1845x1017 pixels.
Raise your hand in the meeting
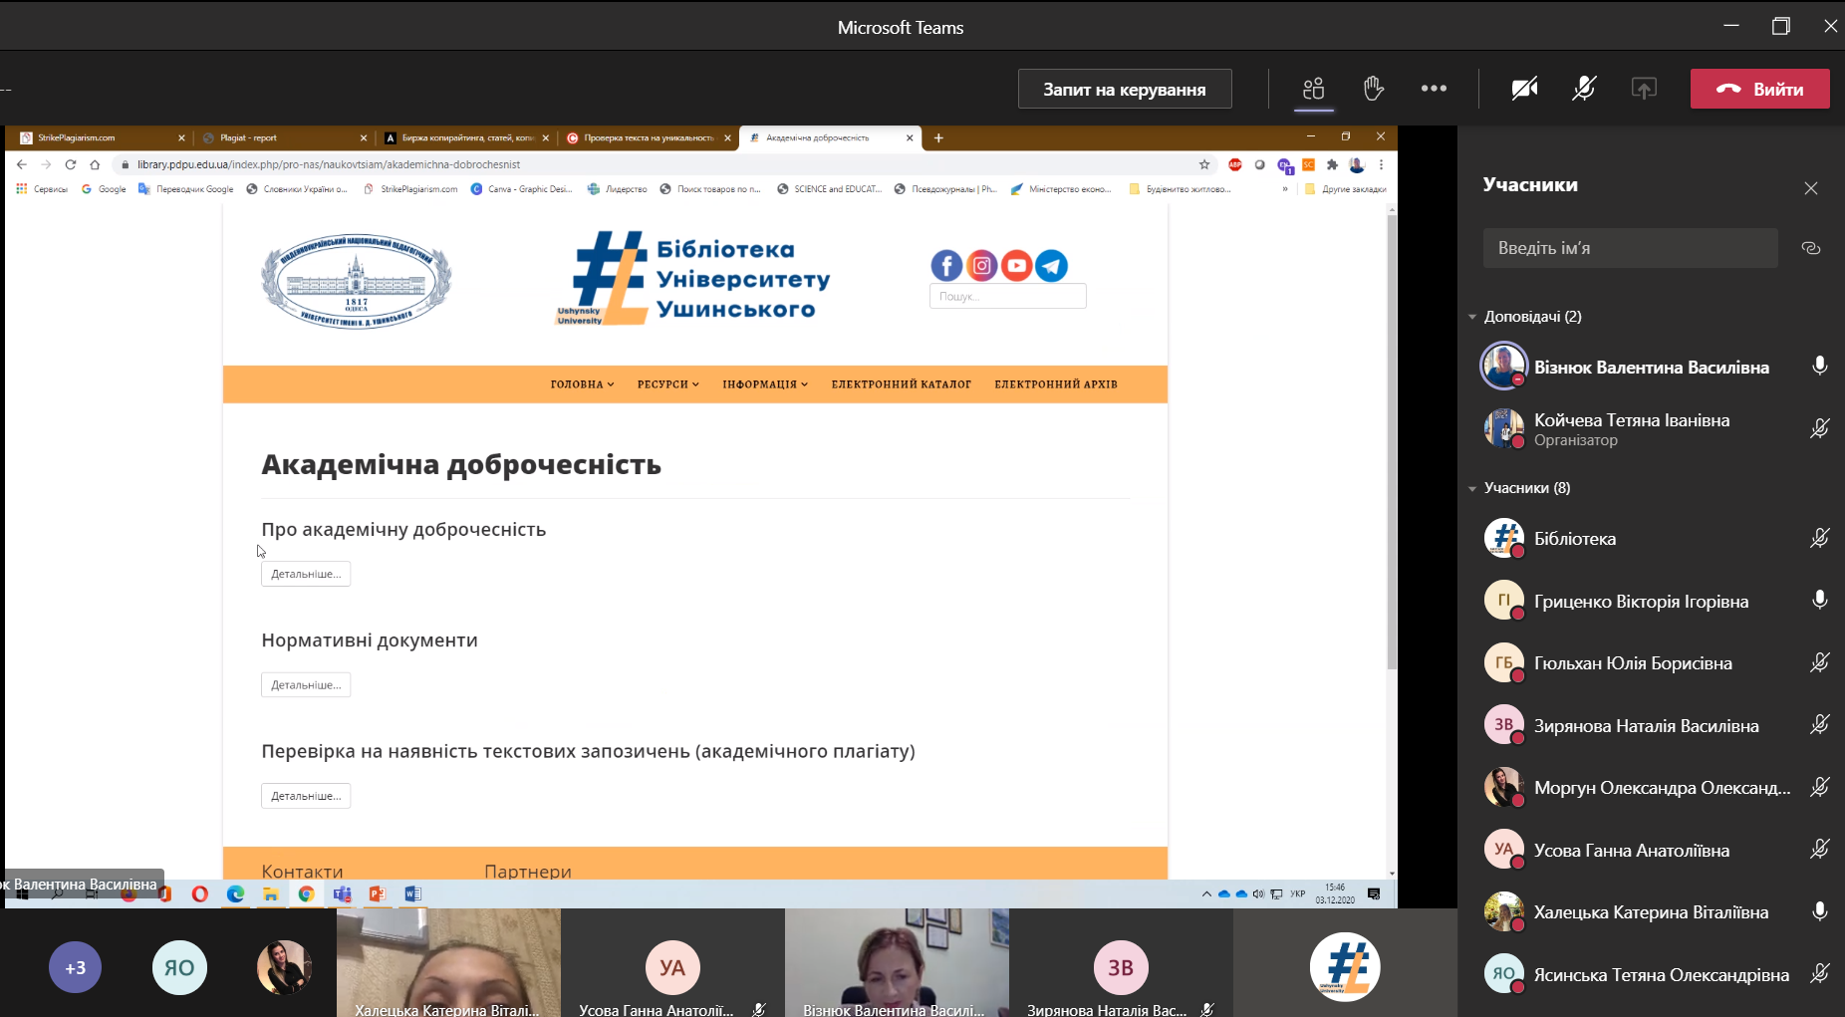click(x=1374, y=89)
